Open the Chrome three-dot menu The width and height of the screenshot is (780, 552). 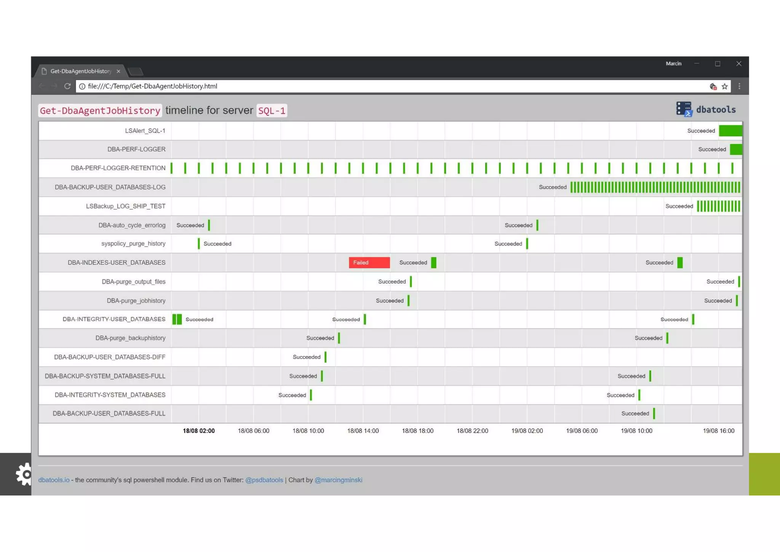pos(739,87)
